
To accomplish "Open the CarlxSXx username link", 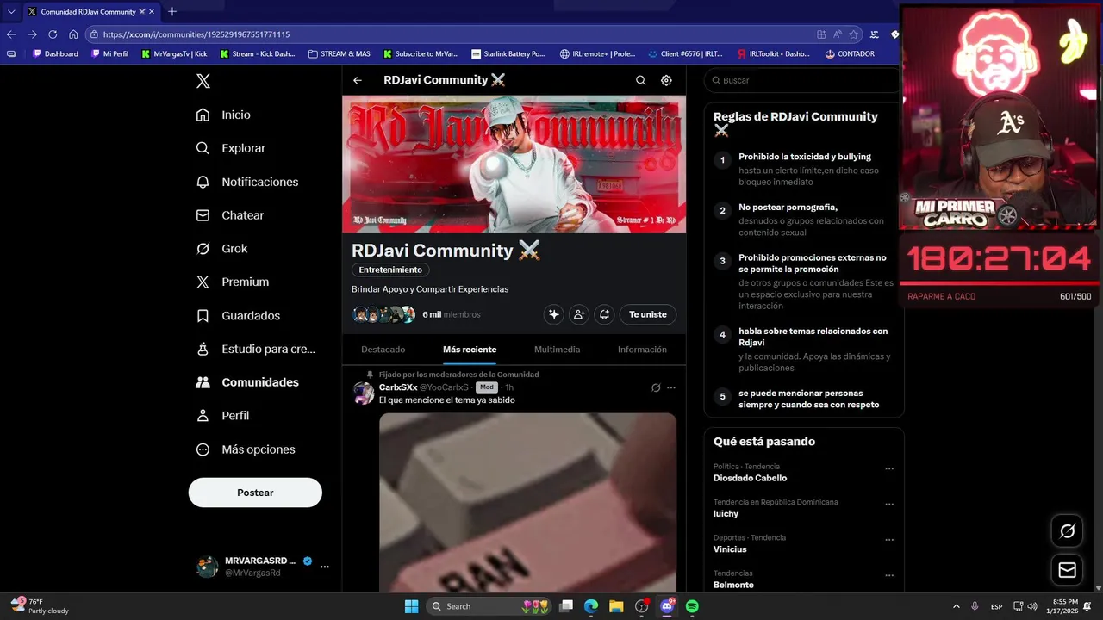I will pos(398,387).
